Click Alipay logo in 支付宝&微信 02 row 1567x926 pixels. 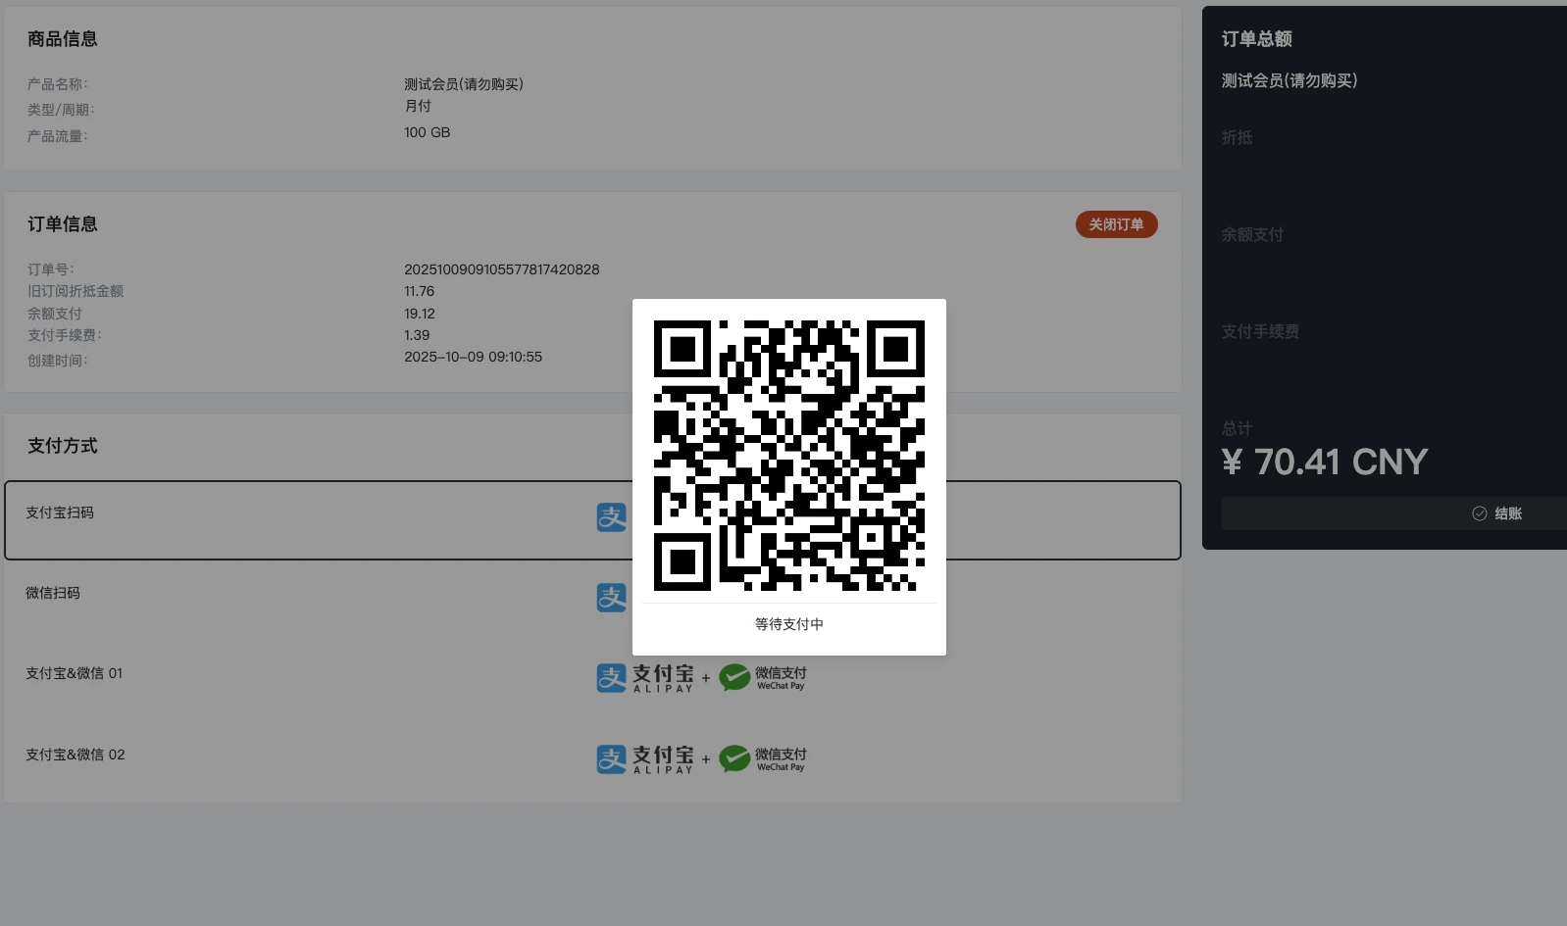coord(645,759)
